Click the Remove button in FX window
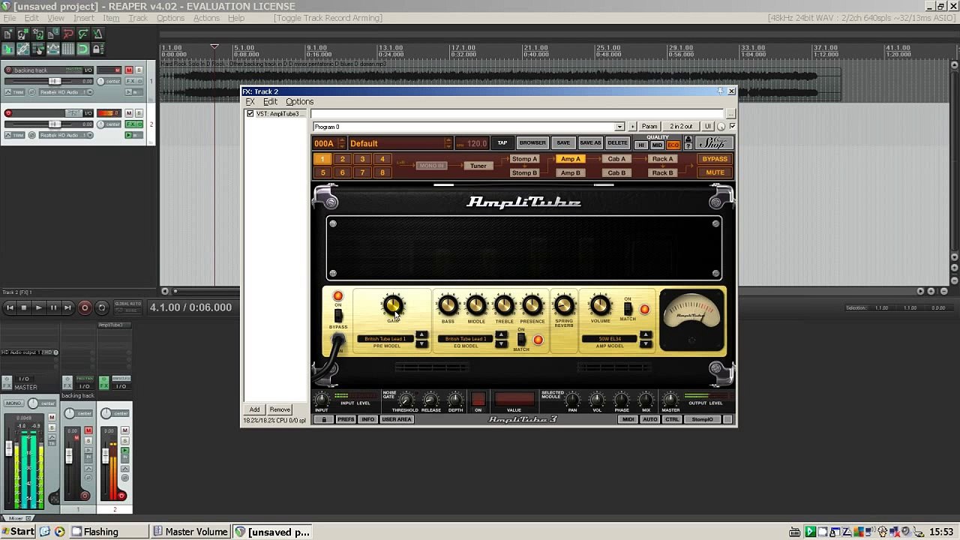 pos(280,409)
